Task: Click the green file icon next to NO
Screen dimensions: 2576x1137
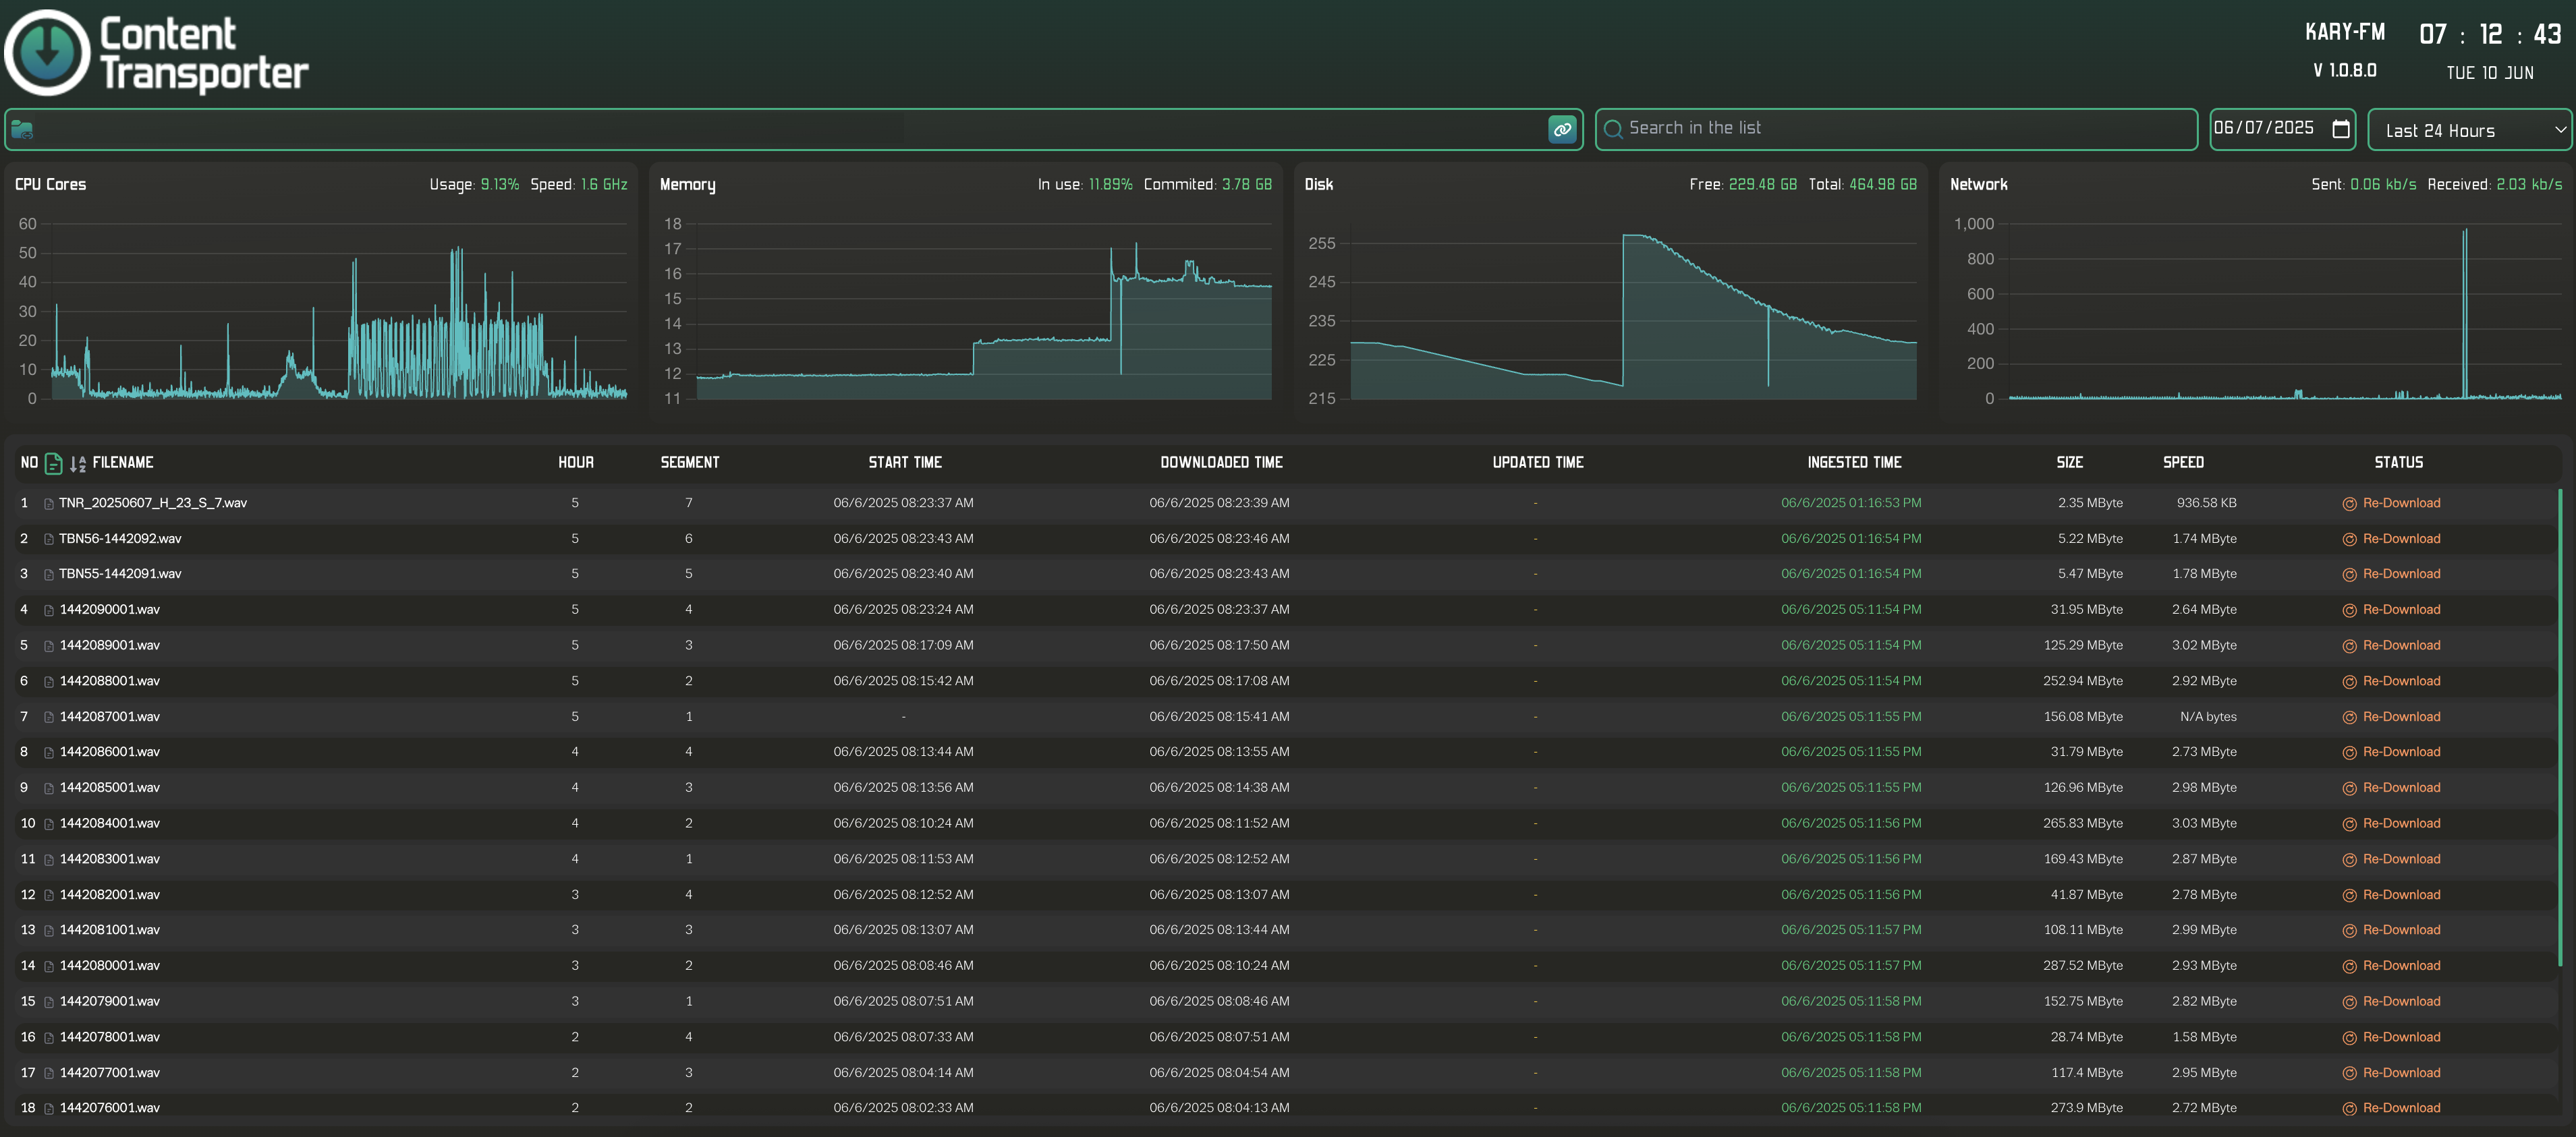Action: click(x=54, y=463)
